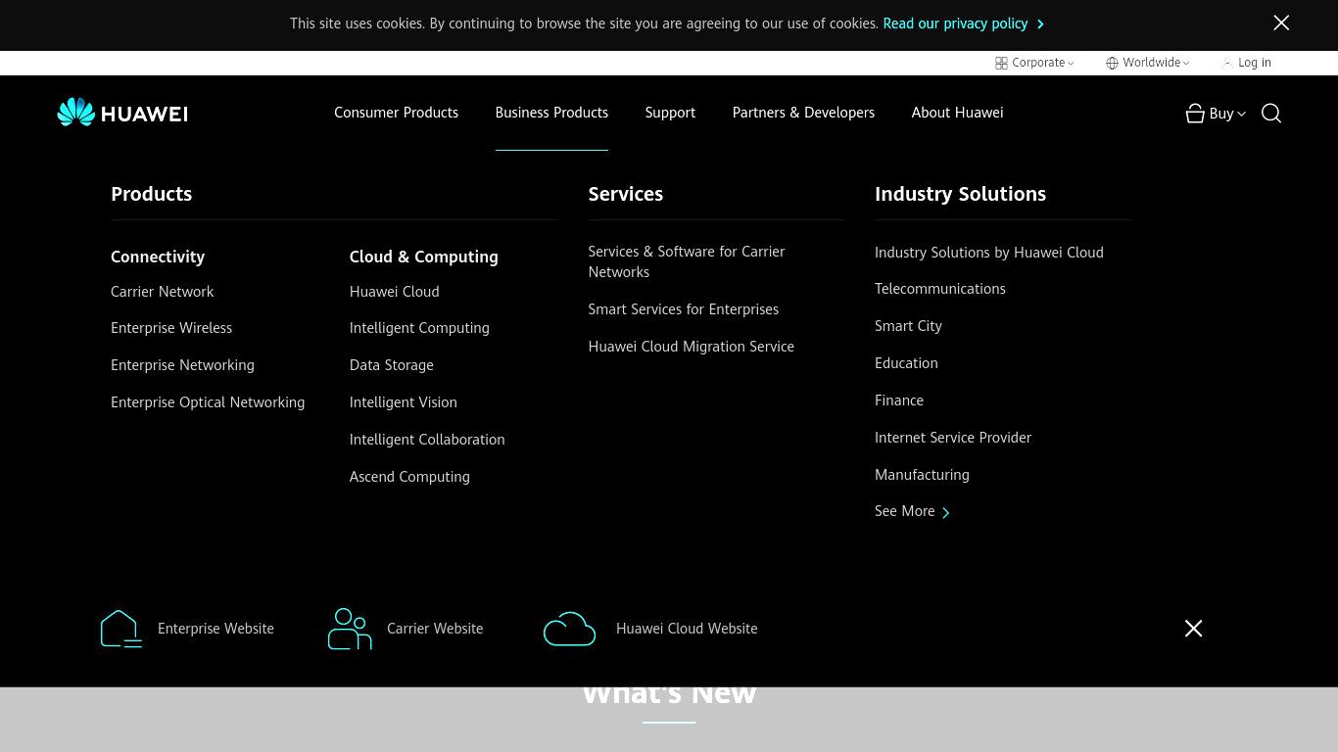Go to Intelligent Computing

(x=419, y=328)
